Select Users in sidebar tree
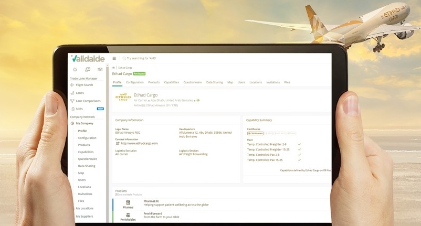The image size is (421, 226). point(81,180)
